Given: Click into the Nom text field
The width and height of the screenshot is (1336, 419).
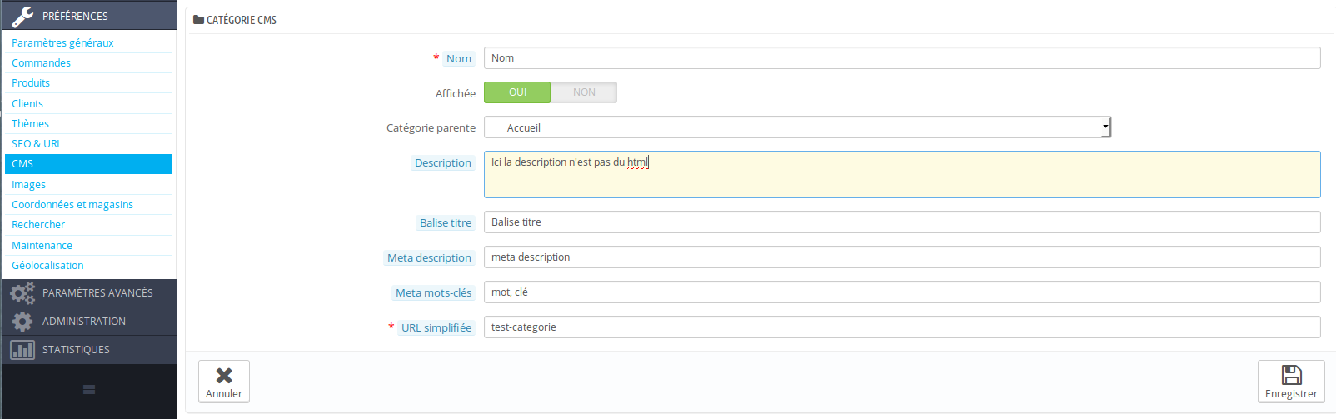Looking at the screenshot, I should pos(901,58).
